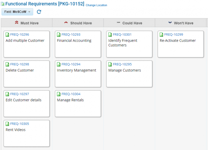Select the Delete Customer card
Image resolution: width=208 pixels, height=150 pixels.
[x=27, y=74]
